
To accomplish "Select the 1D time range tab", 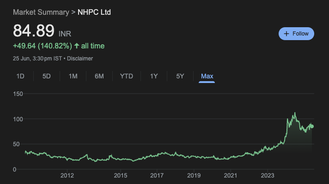I will pyautogui.click(x=20, y=76).
